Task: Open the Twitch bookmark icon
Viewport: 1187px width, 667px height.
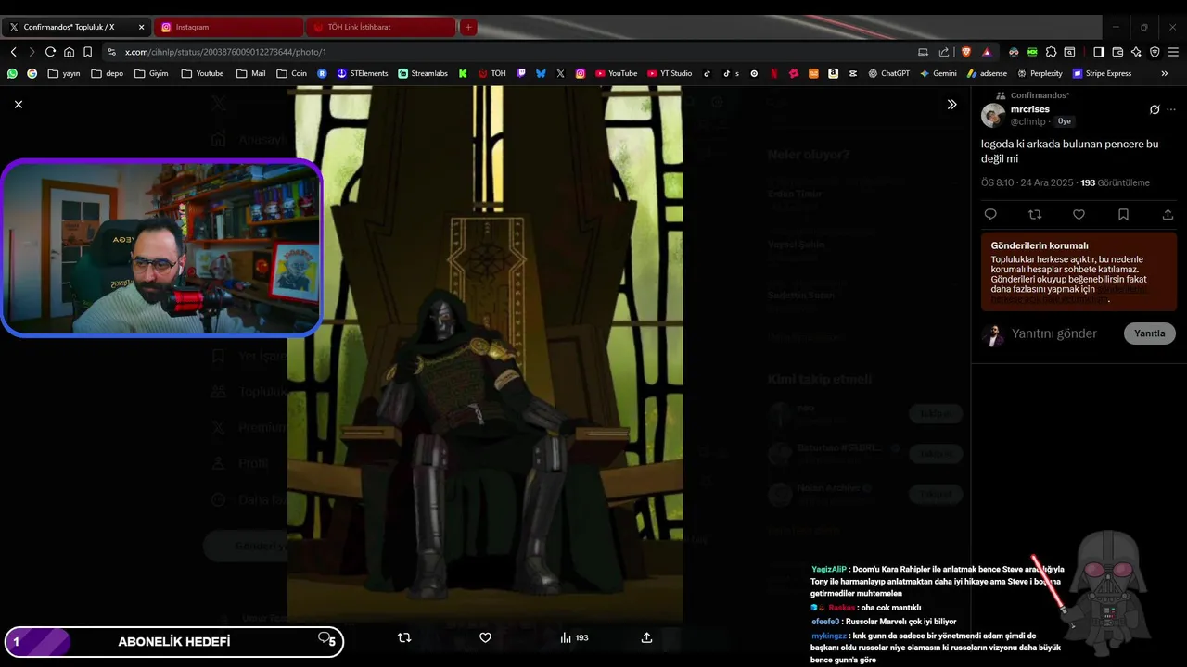Action: point(521,73)
